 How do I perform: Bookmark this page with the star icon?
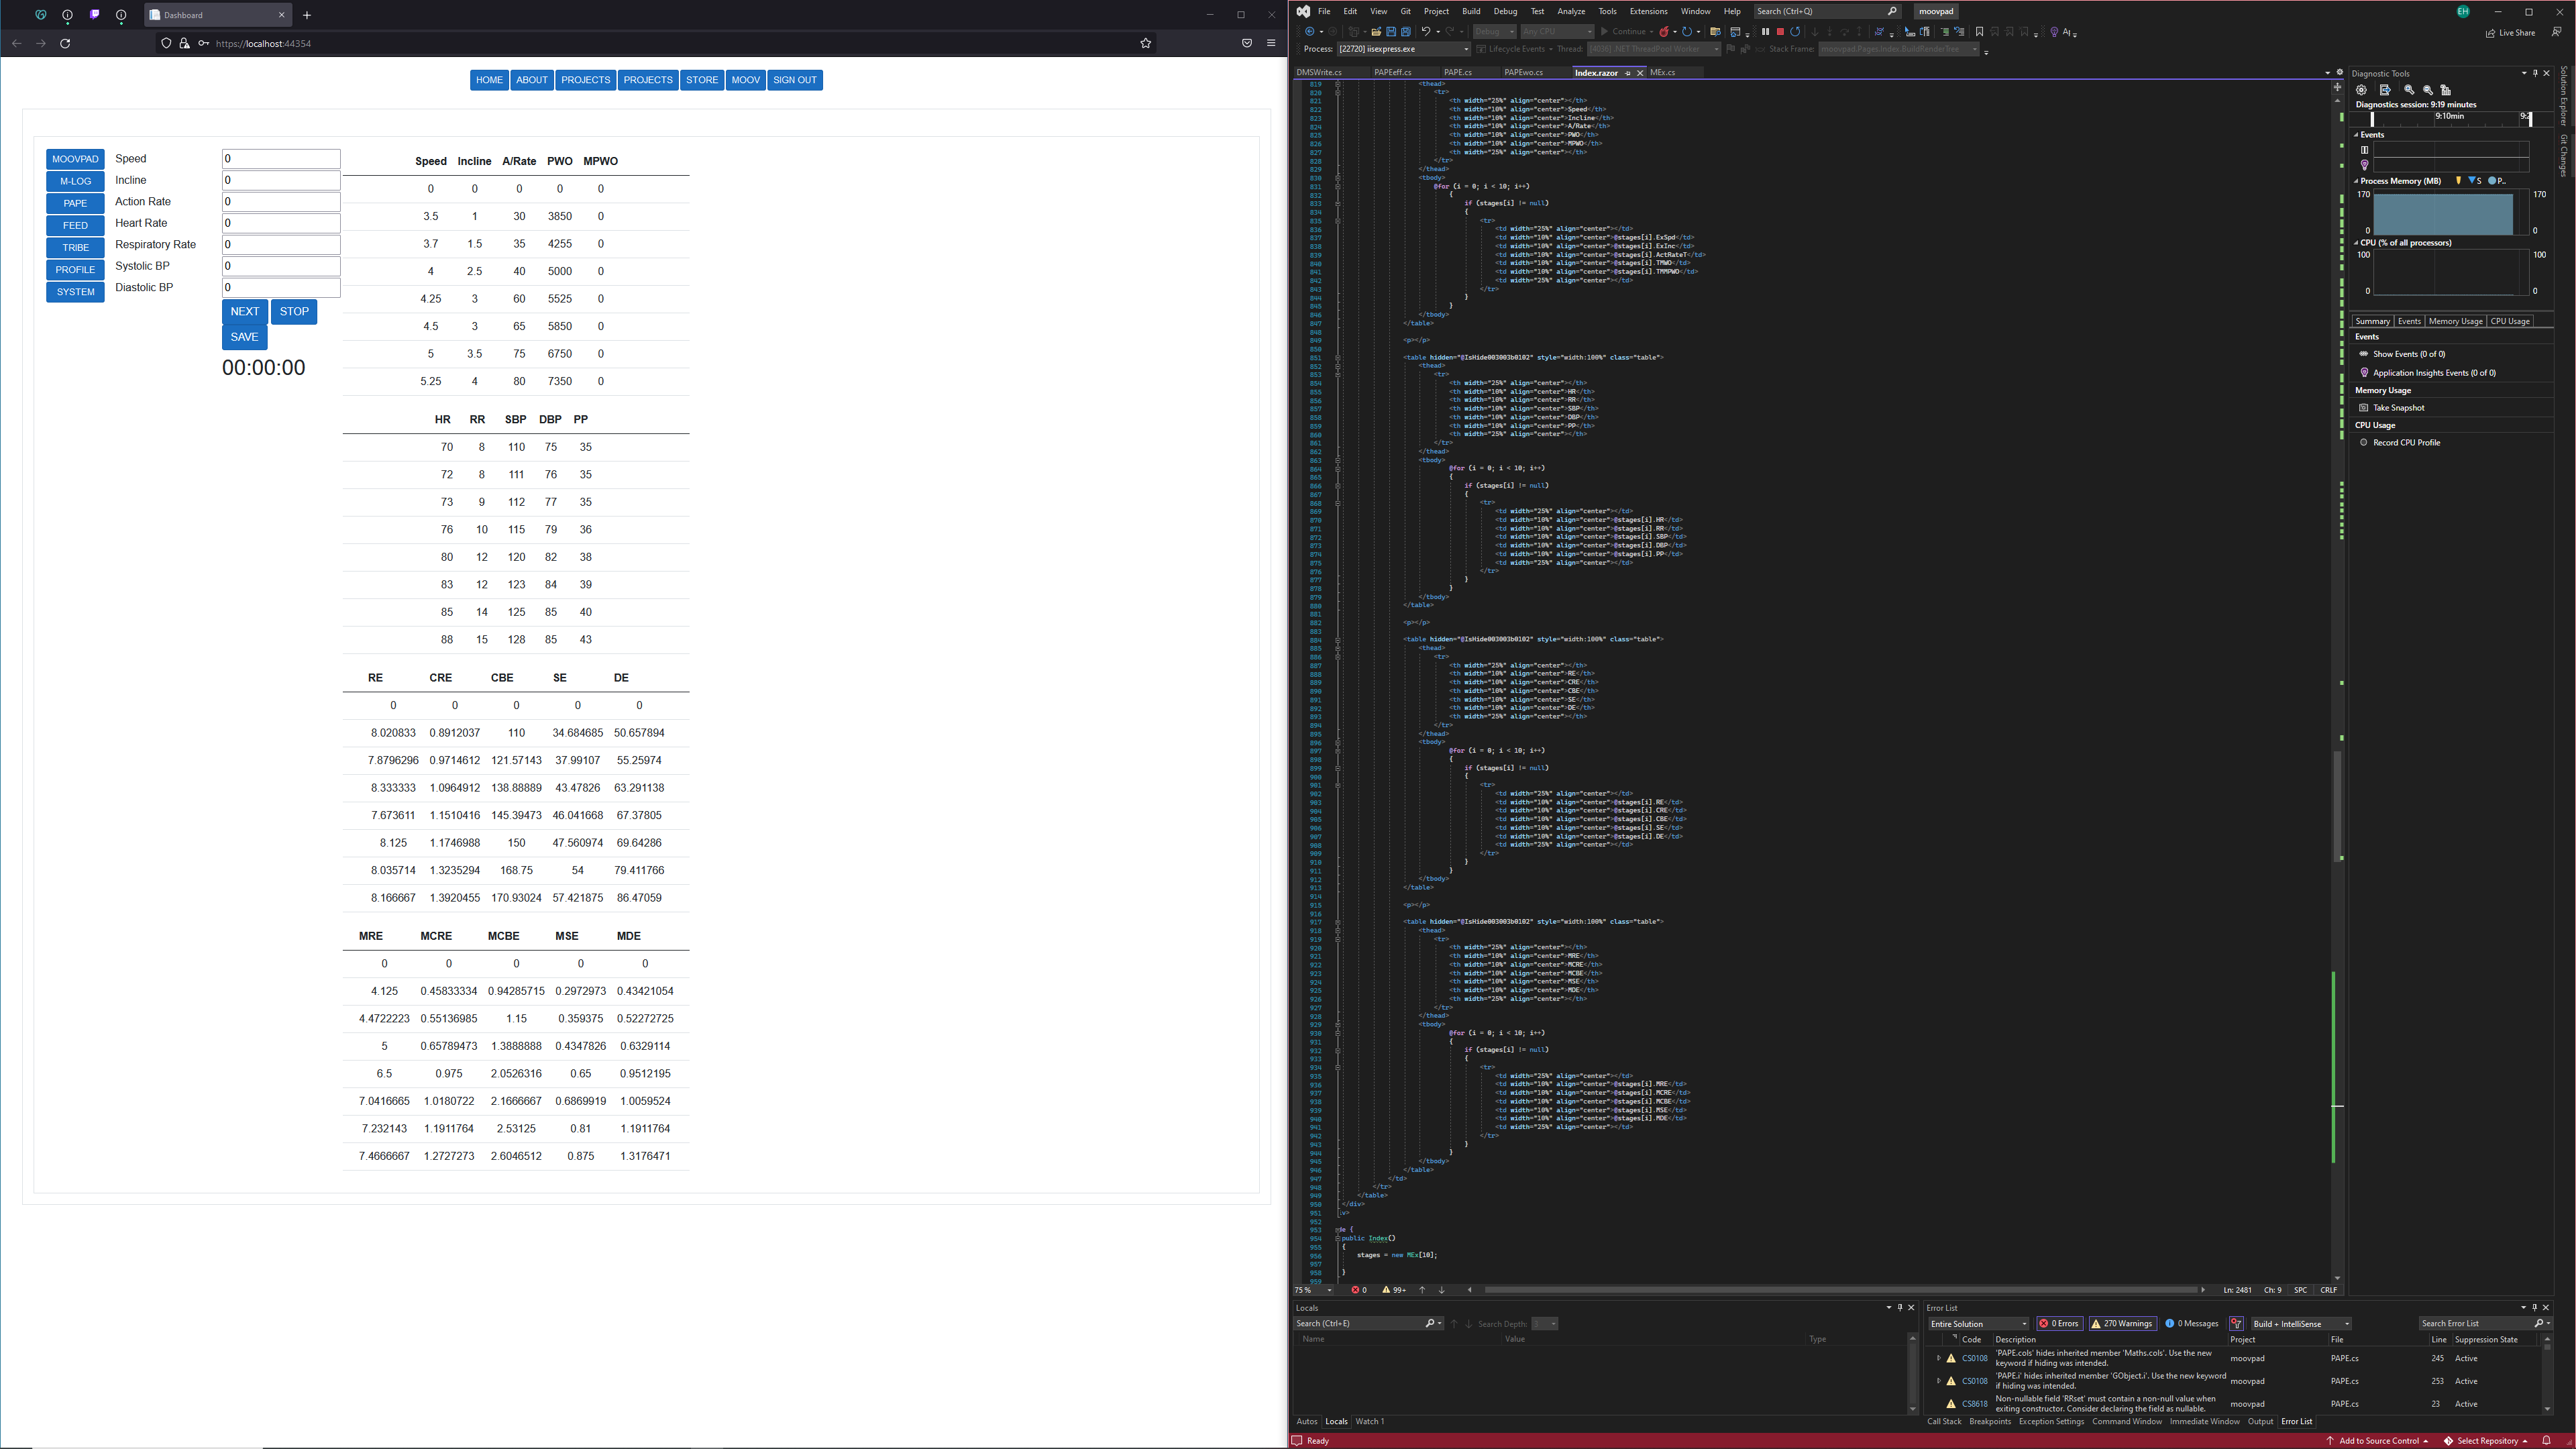point(1146,43)
